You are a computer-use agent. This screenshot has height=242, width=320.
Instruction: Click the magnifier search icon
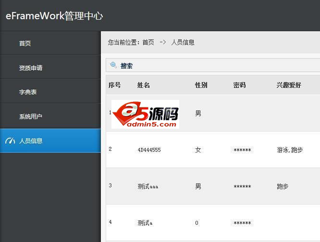(x=113, y=65)
